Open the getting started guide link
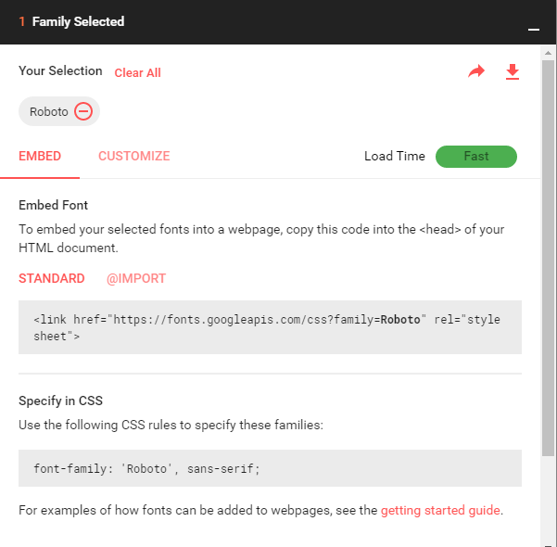The height and width of the screenshot is (547, 557). tap(440, 511)
